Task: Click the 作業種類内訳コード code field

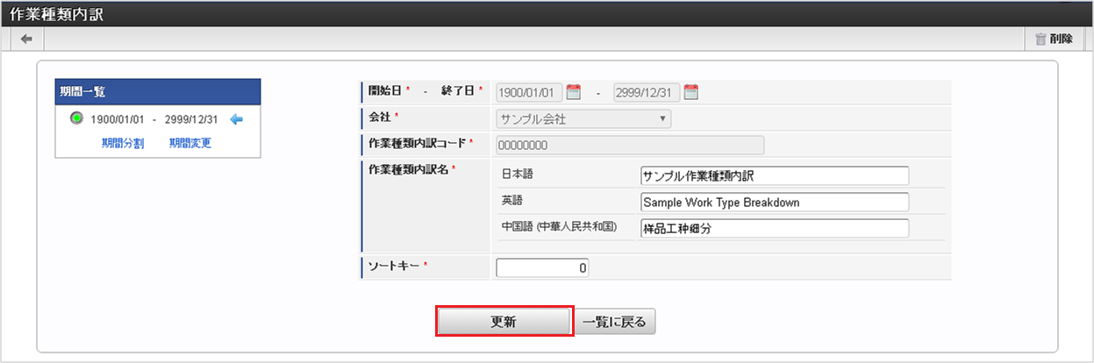Action: click(630, 145)
